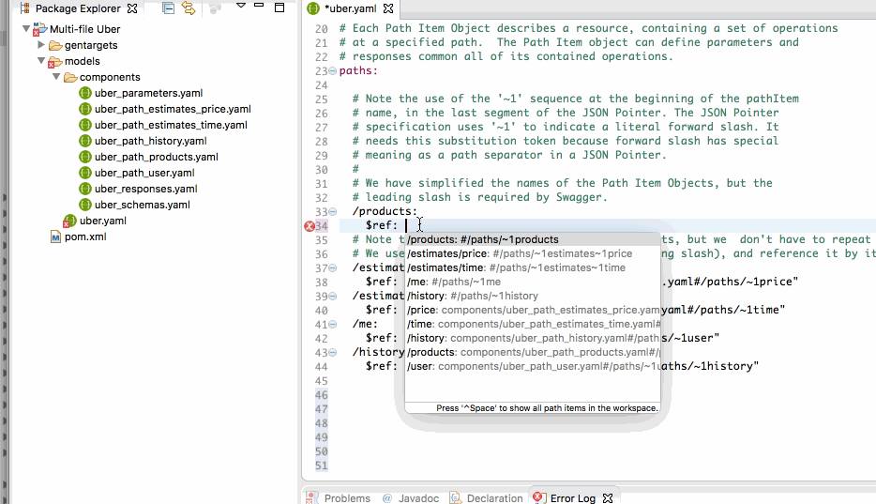Screen dimensions: 876x504
Task: Select the gentargets folder icon
Action: coord(55,45)
